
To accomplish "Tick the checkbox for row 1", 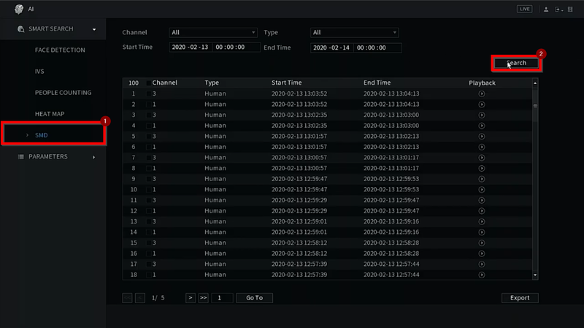I will point(149,94).
